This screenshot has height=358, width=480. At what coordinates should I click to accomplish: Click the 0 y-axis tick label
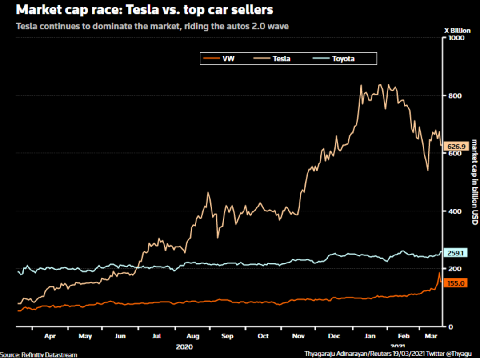(451, 327)
